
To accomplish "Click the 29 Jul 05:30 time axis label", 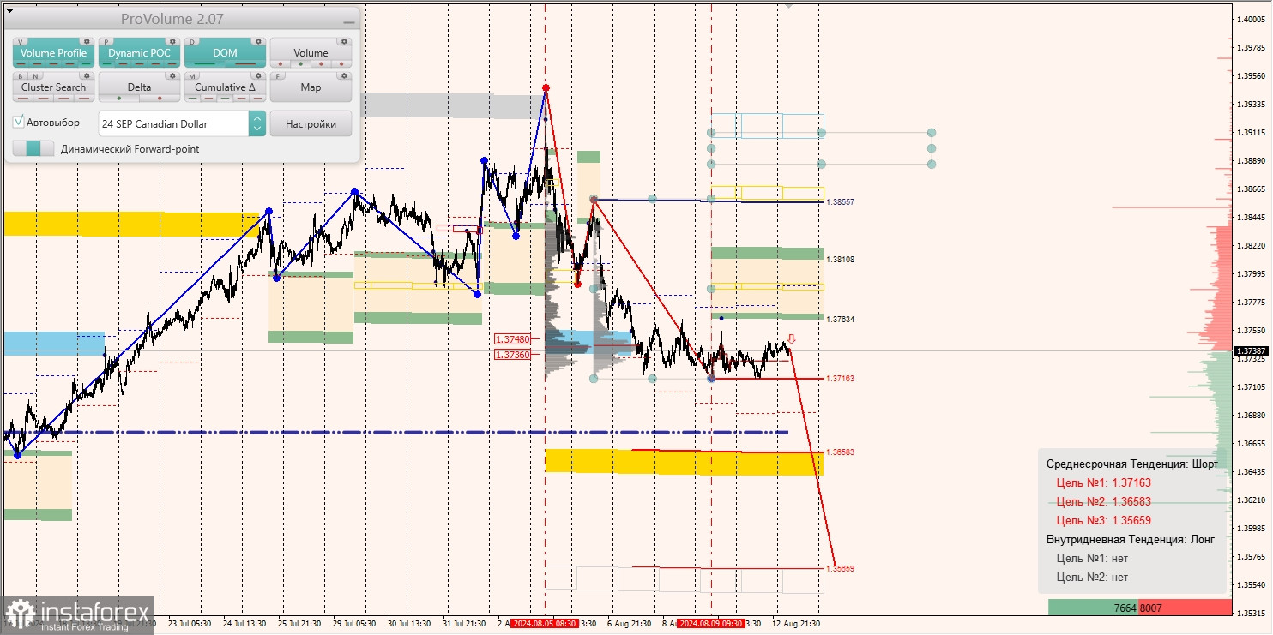I will [x=356, y=624].
